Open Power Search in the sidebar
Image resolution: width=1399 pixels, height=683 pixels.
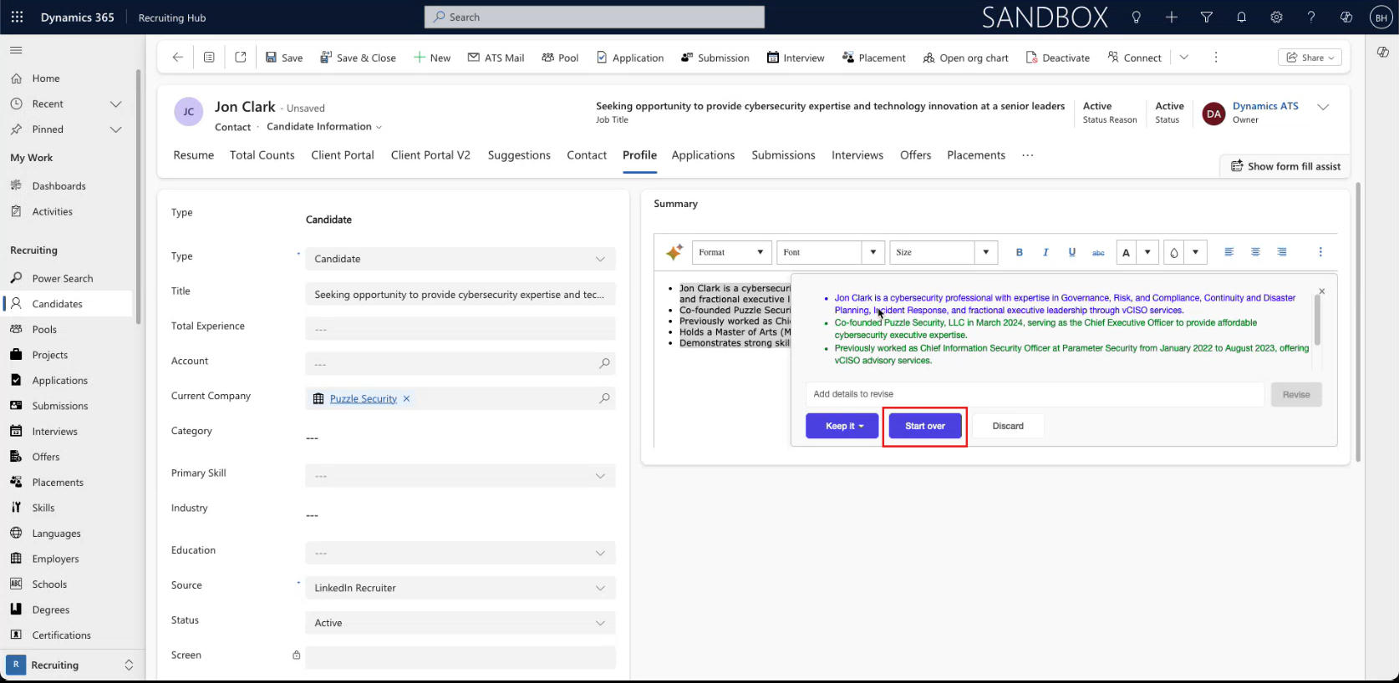pos(63,278)
